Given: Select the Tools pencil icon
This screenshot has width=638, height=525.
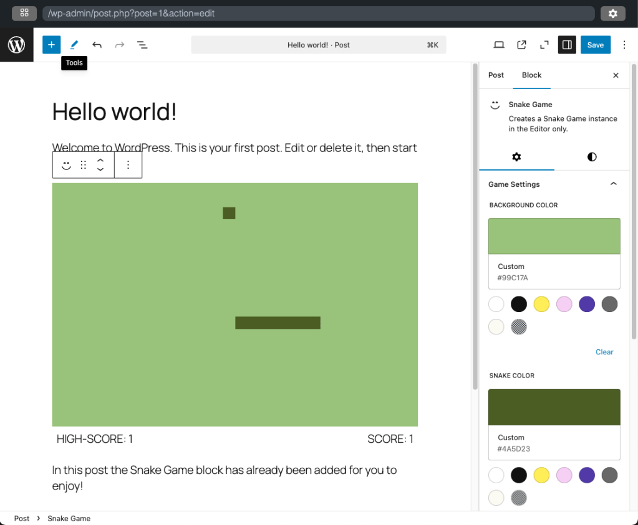Looking at the screenshot, I should tap(74, 45).
